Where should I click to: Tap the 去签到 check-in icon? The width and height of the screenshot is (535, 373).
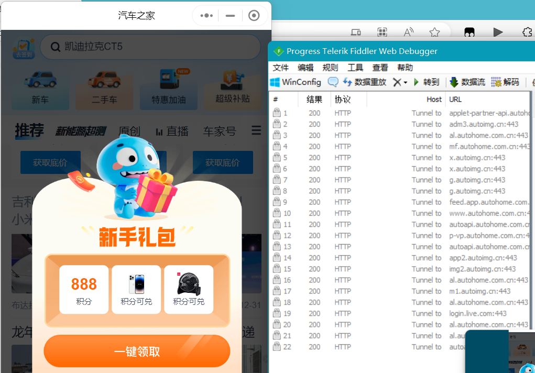click(x=24, y=48)
